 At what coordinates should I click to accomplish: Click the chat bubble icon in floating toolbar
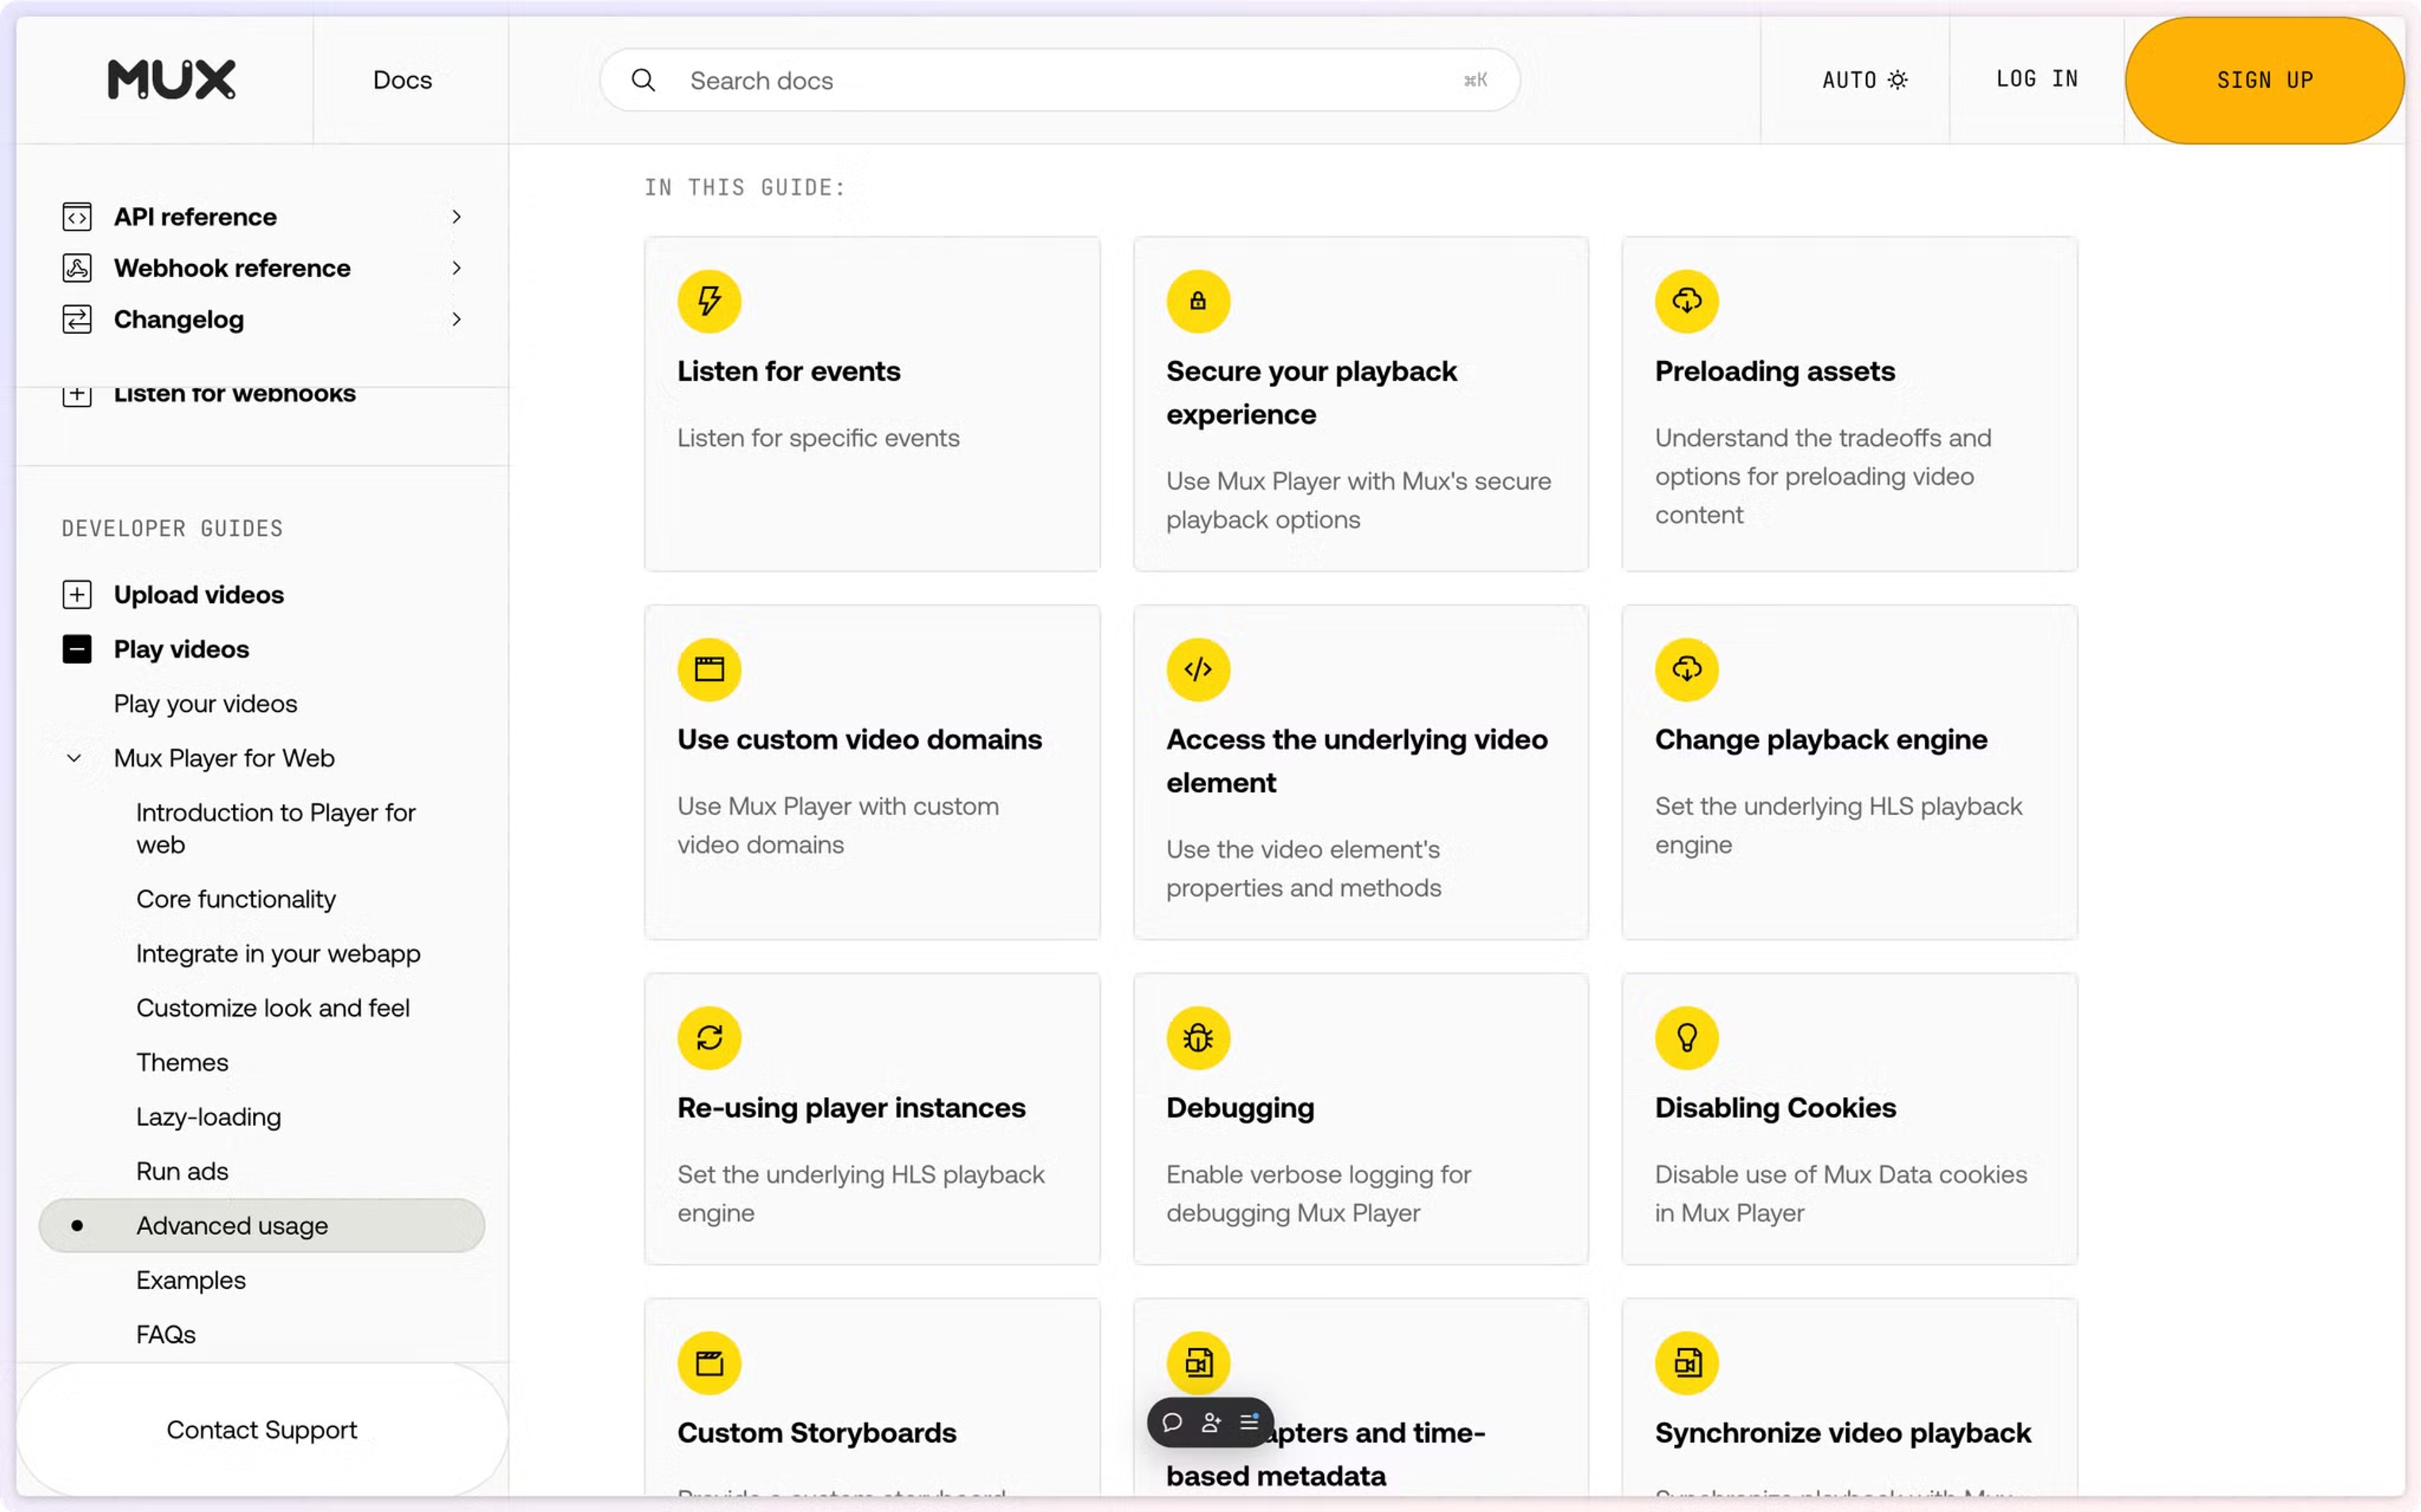(x=1173, y=1422)
